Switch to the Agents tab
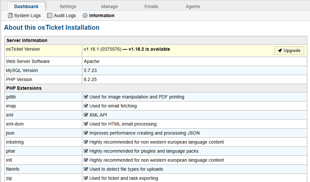The height and width of the screenshot is (182, 310). 193,6
